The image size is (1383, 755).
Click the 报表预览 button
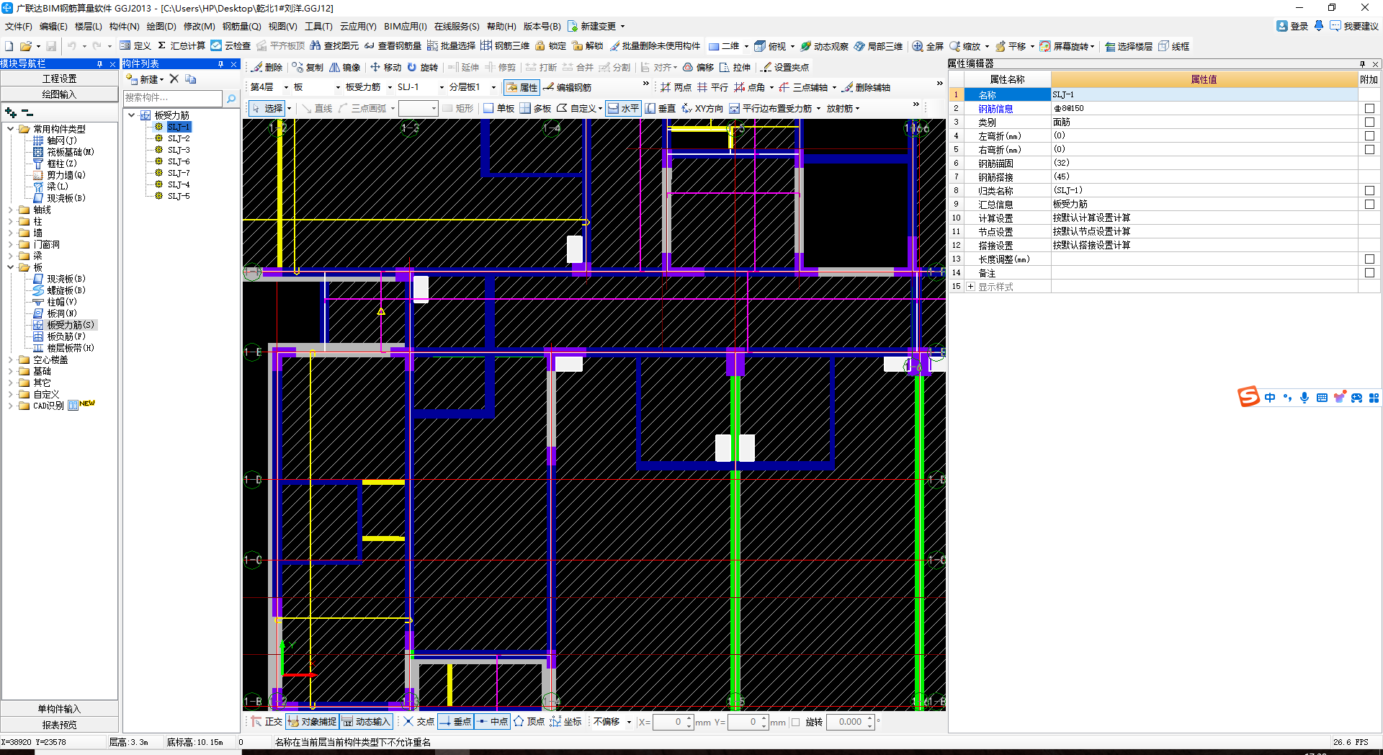59,725
